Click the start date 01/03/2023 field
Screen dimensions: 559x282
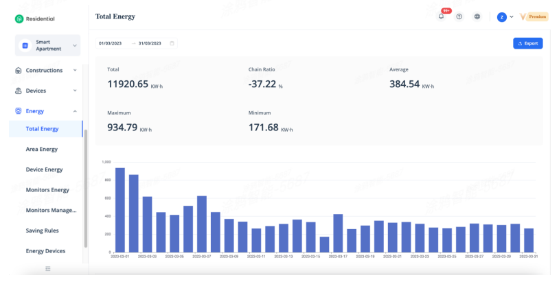click(111, 43)
